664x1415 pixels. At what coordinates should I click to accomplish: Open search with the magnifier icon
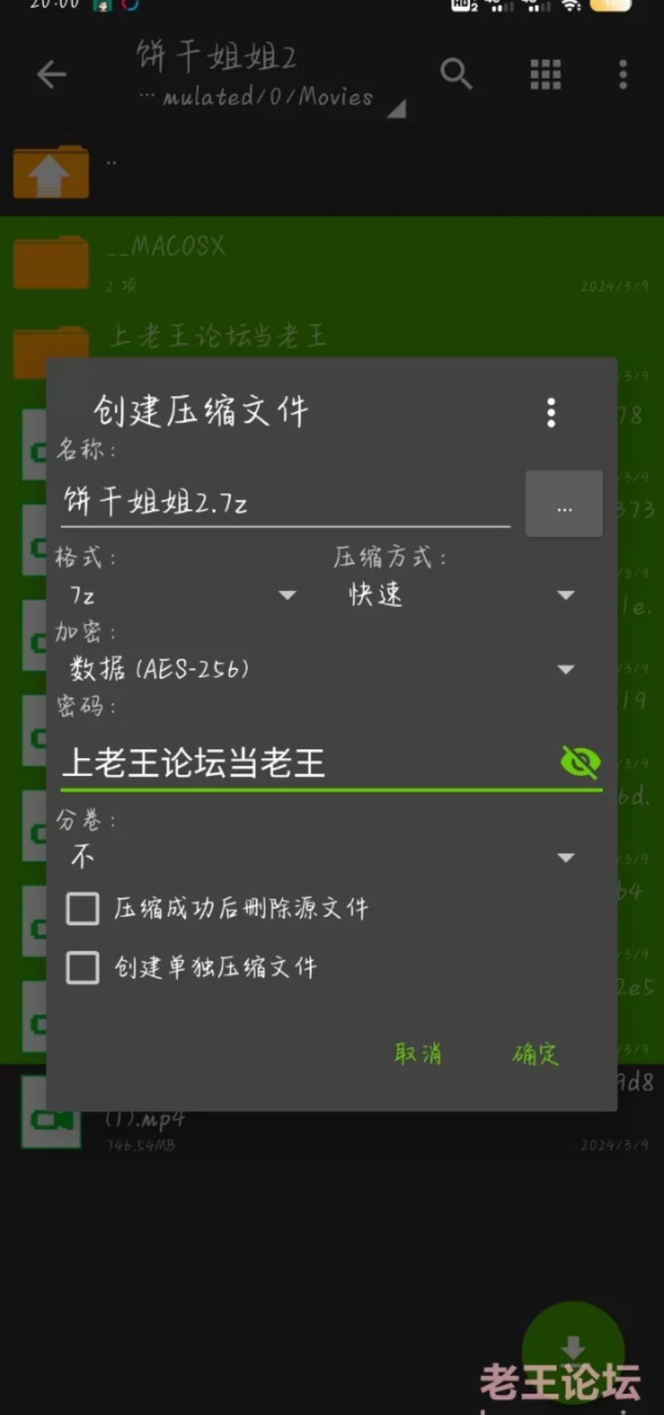456,74
